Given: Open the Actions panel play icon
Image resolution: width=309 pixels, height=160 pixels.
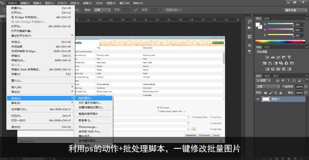Looking at the screenshot, I should point(250,27).
